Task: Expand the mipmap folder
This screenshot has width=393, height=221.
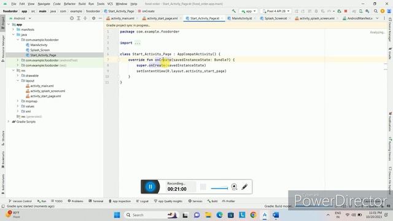Action: [18, 101]
